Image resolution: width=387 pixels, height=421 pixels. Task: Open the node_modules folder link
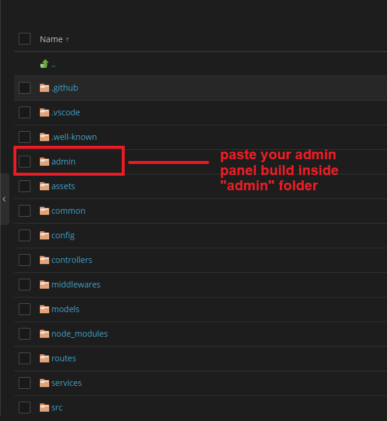[80, 334]
